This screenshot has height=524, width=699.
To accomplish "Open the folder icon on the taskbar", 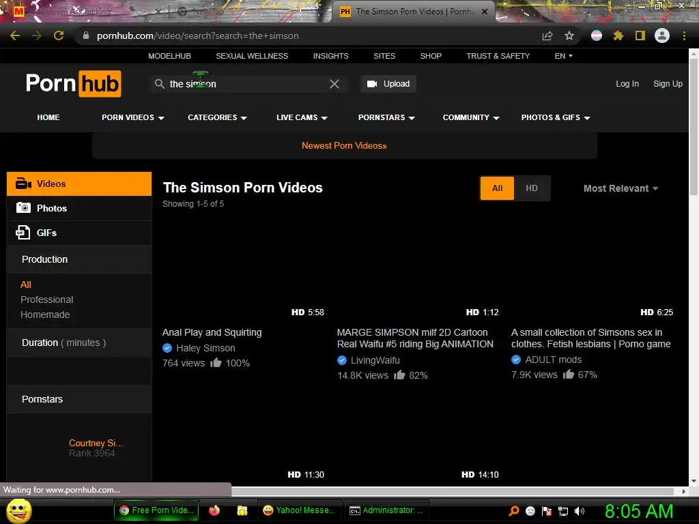I will [242, 510].
